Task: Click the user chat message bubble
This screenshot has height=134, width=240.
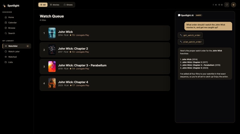Action: tap(208, 26)
